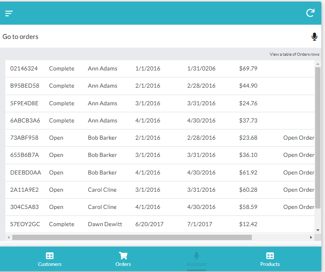
Task: Click the Assistant microphone icon
Action: click(x=196, y=256)
